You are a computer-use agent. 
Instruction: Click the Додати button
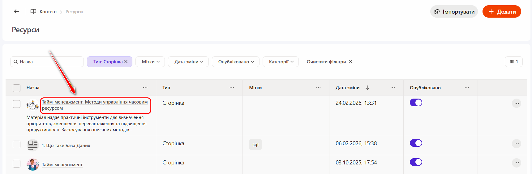pos(501,11)
